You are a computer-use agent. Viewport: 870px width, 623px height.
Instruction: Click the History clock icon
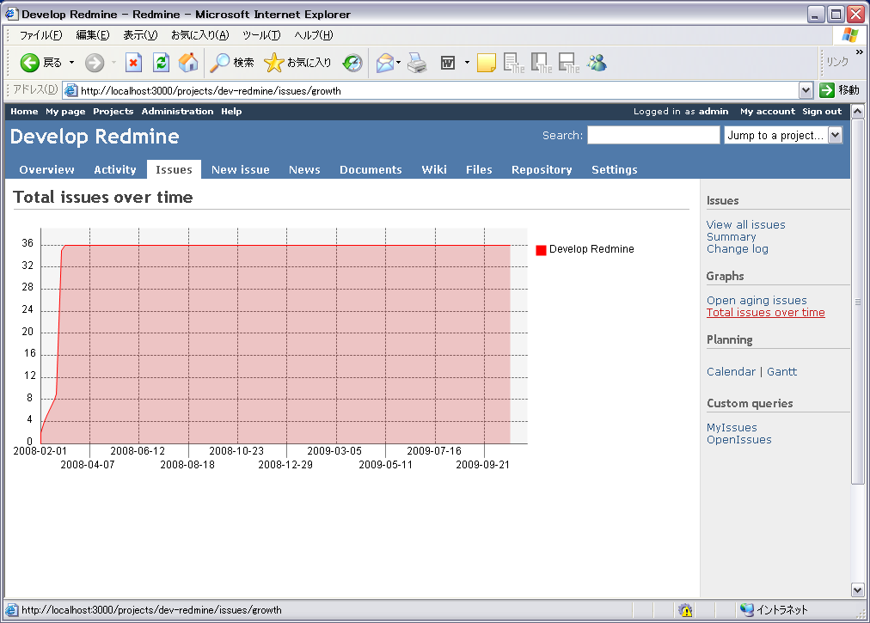(x=352, y=63)
